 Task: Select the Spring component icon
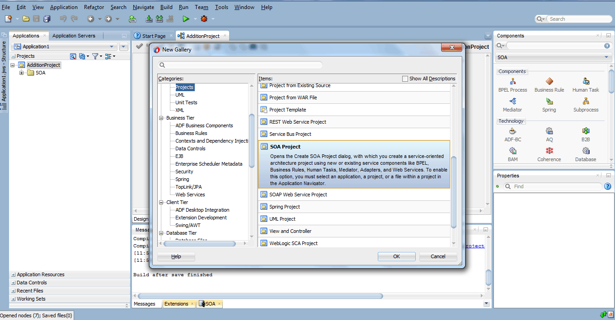549,102
